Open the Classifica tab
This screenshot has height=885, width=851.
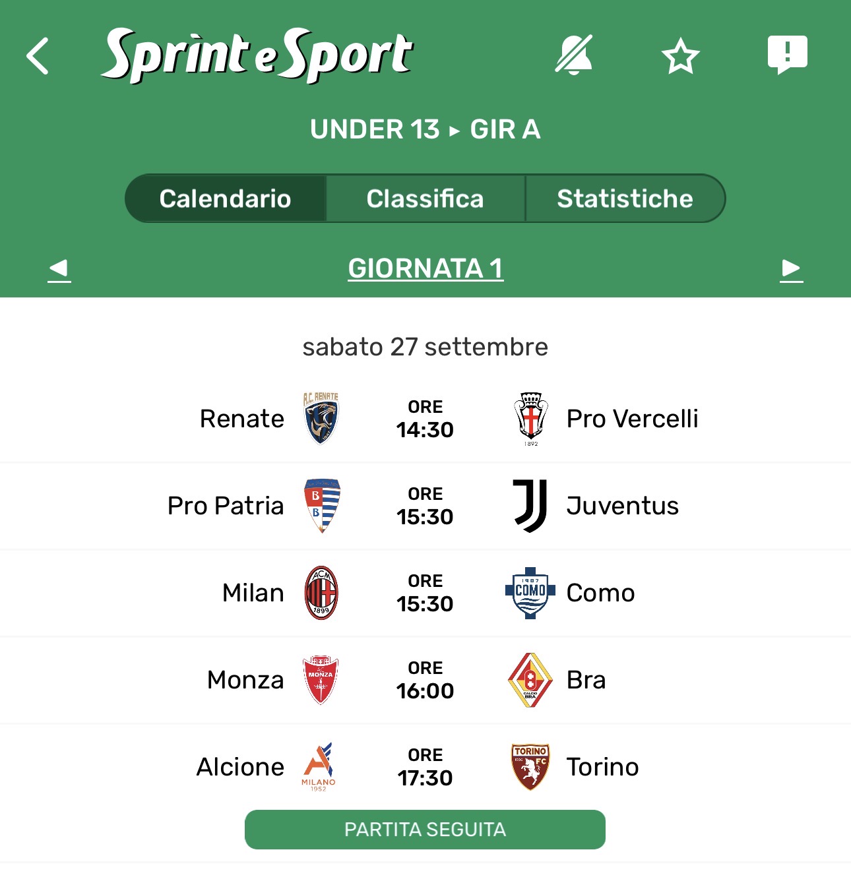(x=425, y=198)
